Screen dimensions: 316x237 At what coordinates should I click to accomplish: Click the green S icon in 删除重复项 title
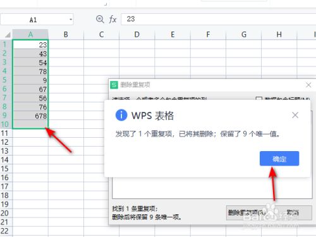point(114,85)
